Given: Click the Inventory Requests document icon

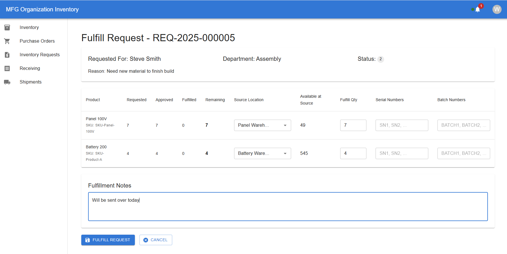Looking at the screenshot, I should (x=7, y=55).
